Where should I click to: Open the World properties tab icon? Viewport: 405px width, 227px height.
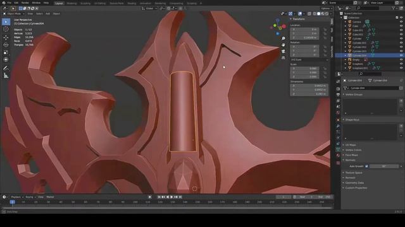tap(338, 113)
